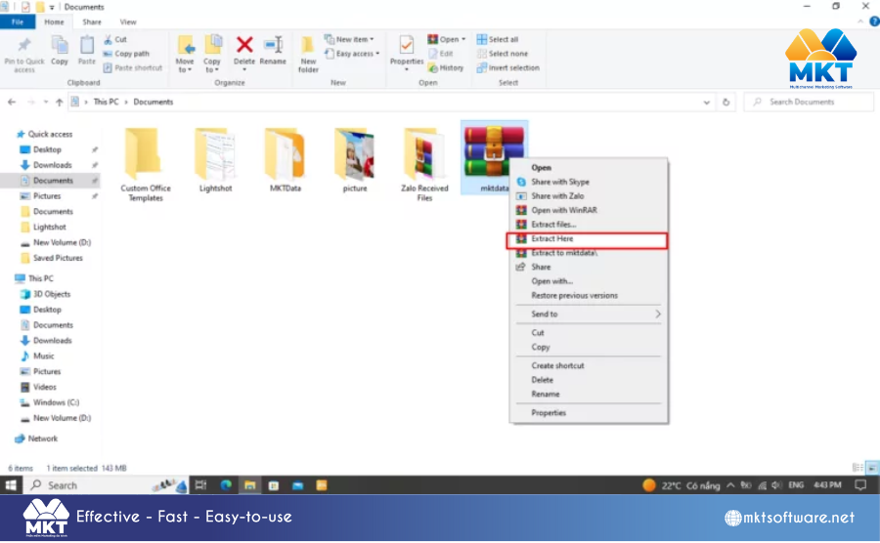This screenshot has width=880, height=543.
Task: Open the File tab
Action: coord(18,21)
